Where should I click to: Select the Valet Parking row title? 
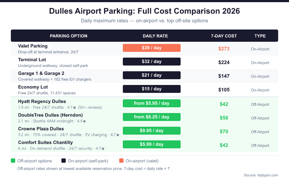click(x=33, y=46)
